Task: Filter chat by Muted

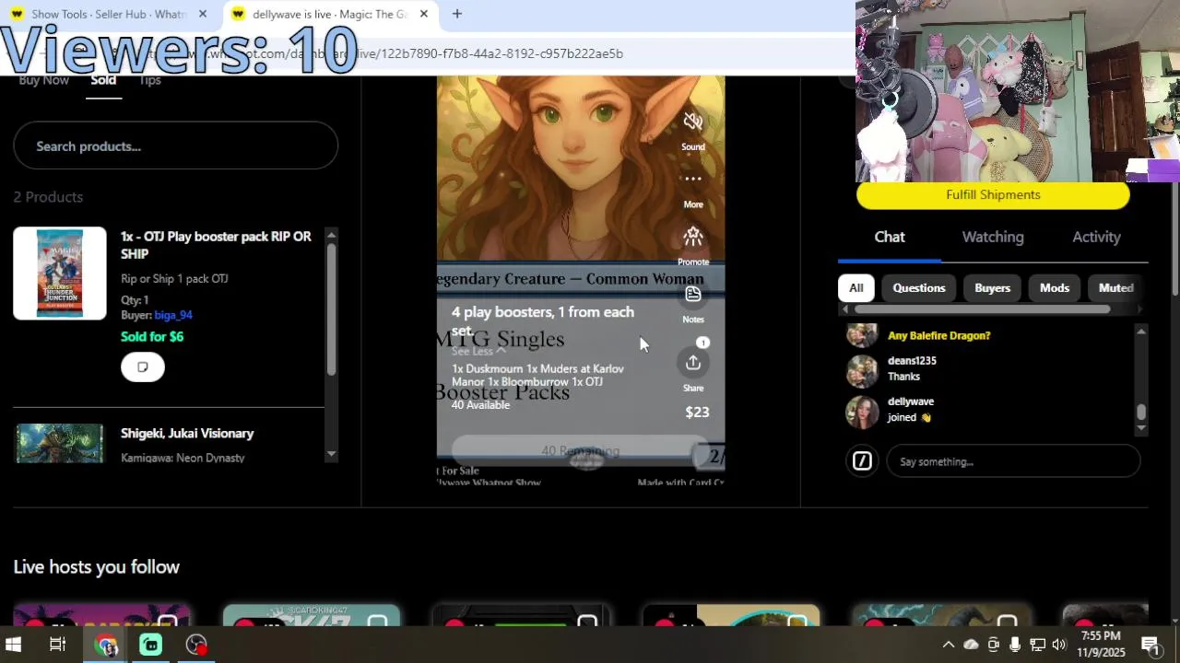Action: [x=1115, y=288]
